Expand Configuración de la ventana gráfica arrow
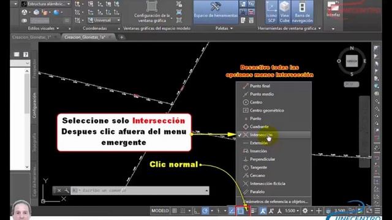 pos(171,18)
